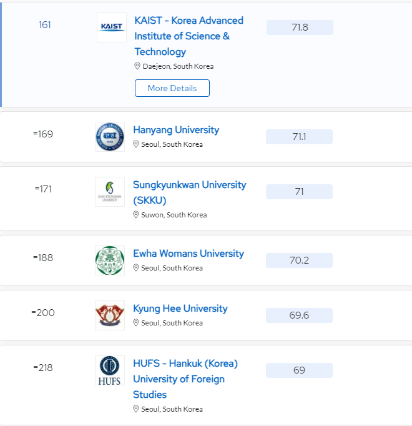Click location pin beside Suwon, South Korea
This screenshot has height=426, width=412.
[x=136, y=215]
